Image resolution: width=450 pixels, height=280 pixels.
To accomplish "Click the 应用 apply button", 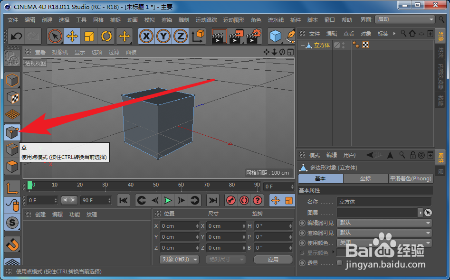I will click(273, 260).
